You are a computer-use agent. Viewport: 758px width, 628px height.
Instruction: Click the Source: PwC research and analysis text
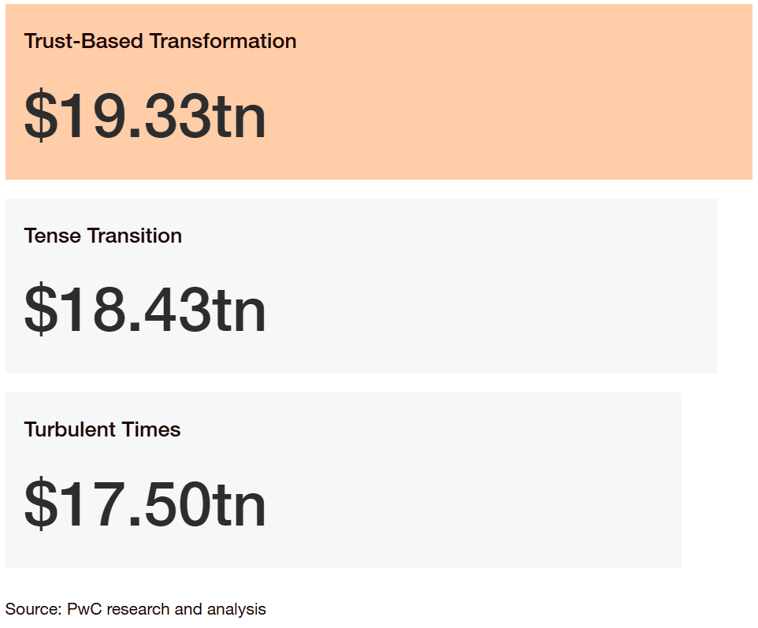pos(136,609)
